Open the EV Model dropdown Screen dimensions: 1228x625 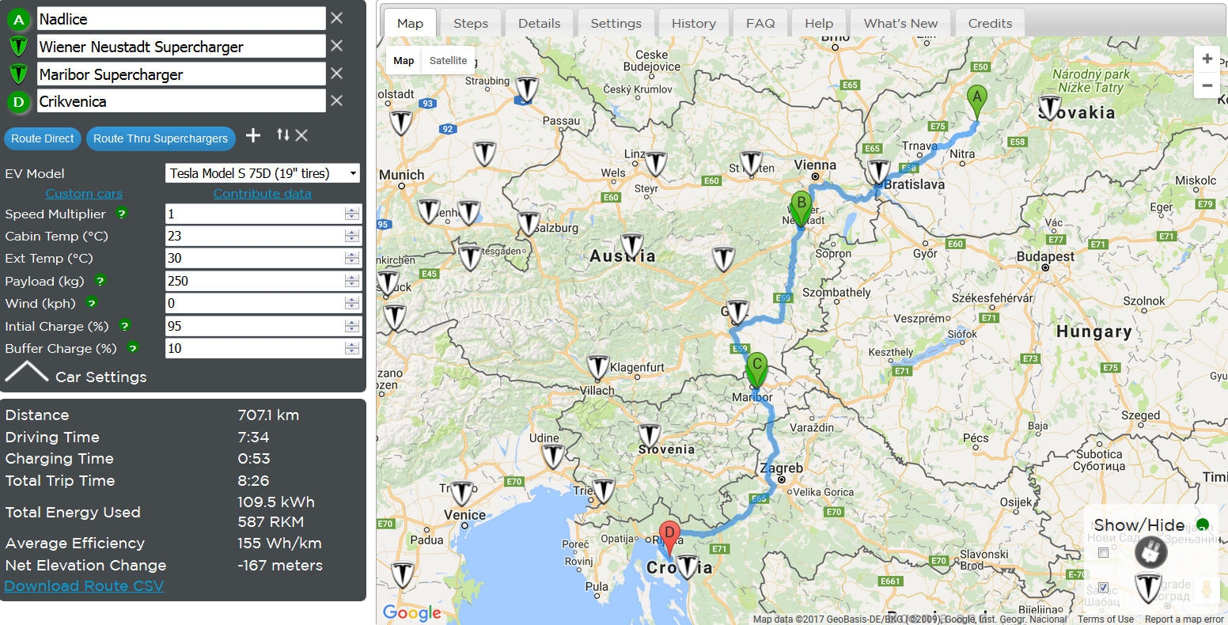pos(263,173)
